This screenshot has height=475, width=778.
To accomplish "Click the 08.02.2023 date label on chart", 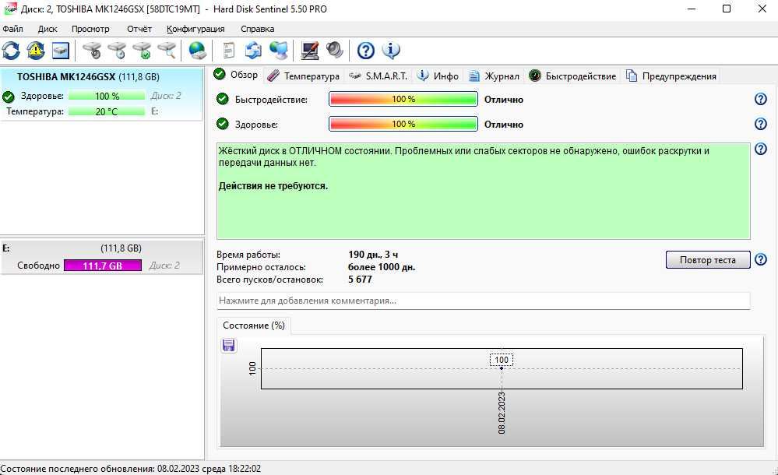I will click(x=501, y=413).
